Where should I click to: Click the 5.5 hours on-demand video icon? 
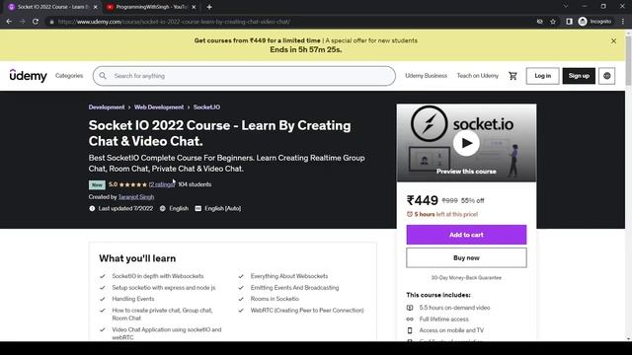[410, 308]
